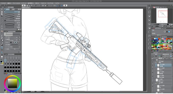The height and width of the screenshot is (94, 173).
Task: Choose anti-aliasing medium (third circle)
Action: point(16,42)
